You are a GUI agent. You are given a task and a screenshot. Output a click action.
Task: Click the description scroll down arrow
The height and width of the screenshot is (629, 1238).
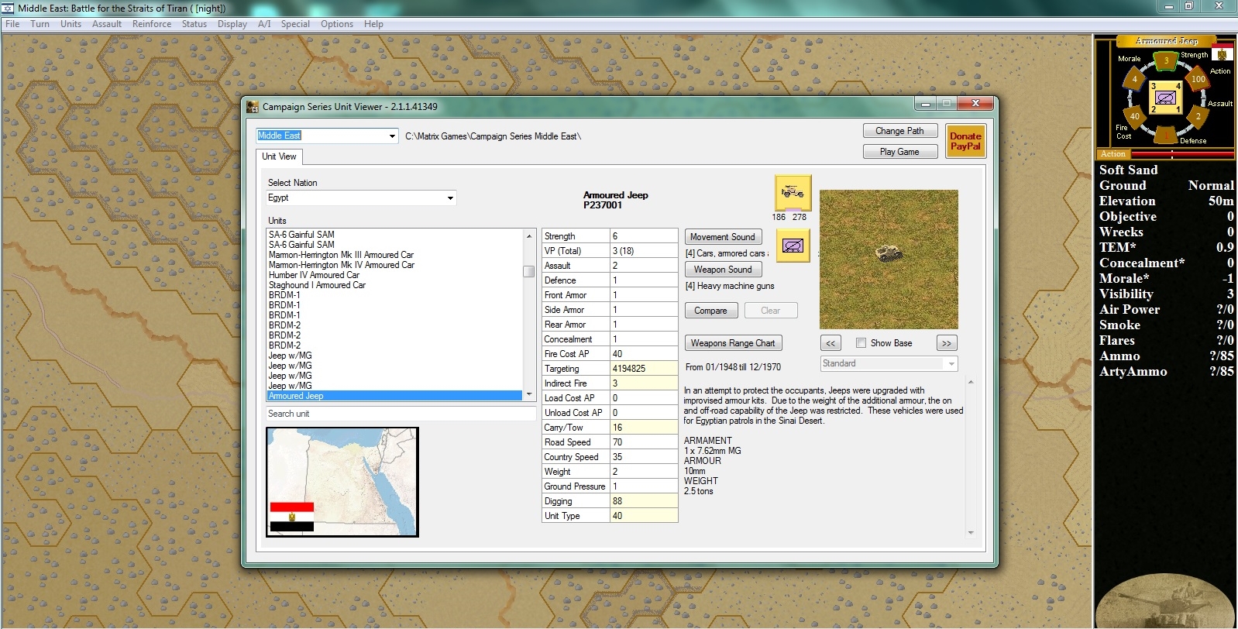click(x=971, y=533)
